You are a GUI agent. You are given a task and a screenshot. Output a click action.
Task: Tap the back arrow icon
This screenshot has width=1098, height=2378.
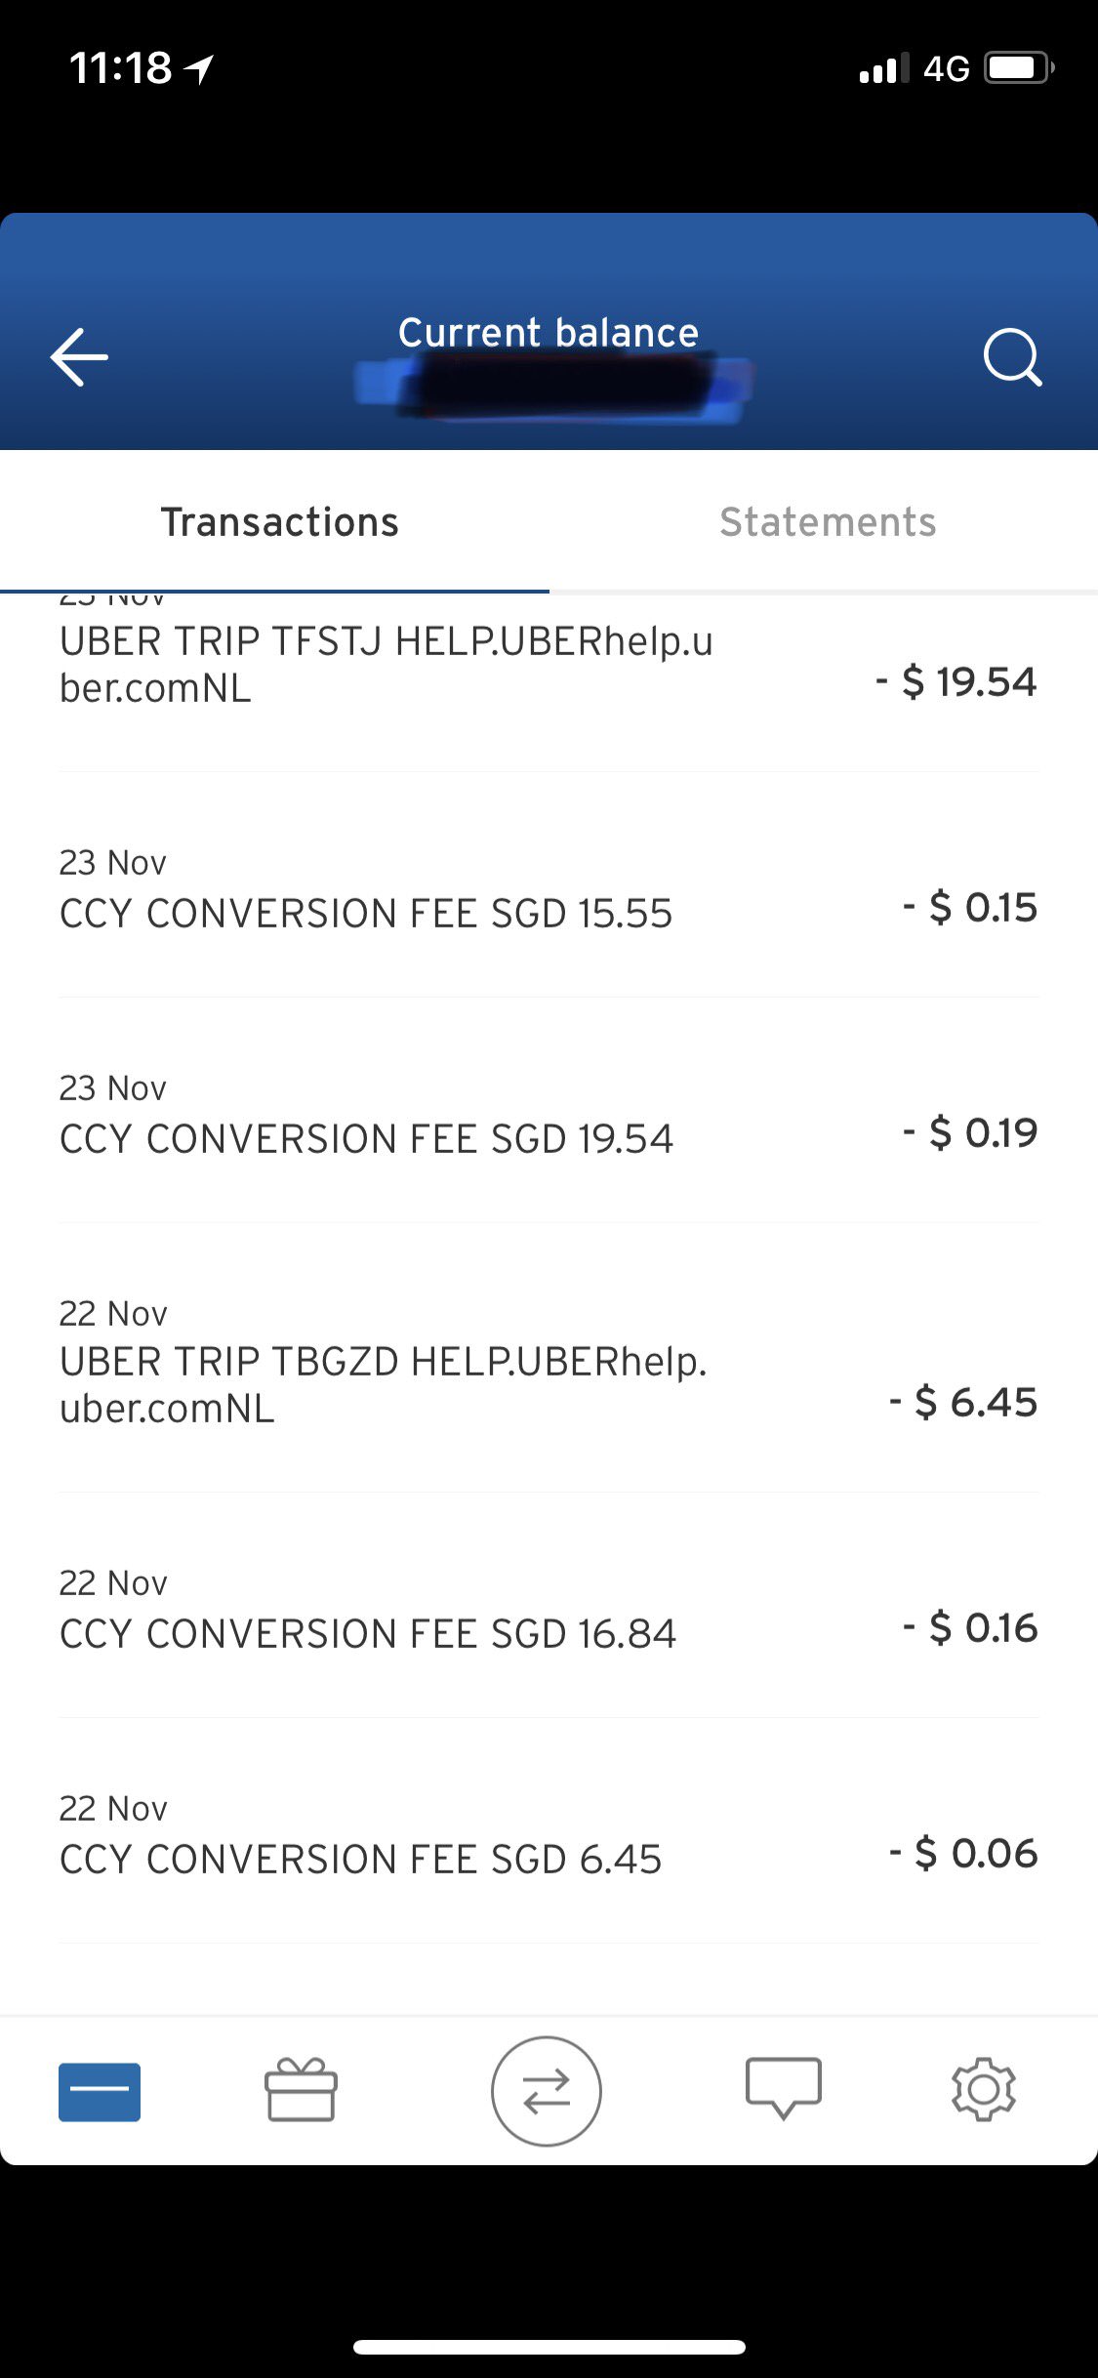pos(79,357)
